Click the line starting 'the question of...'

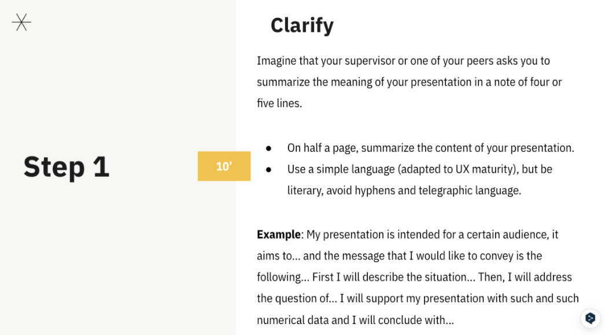(x=418, y=299)
